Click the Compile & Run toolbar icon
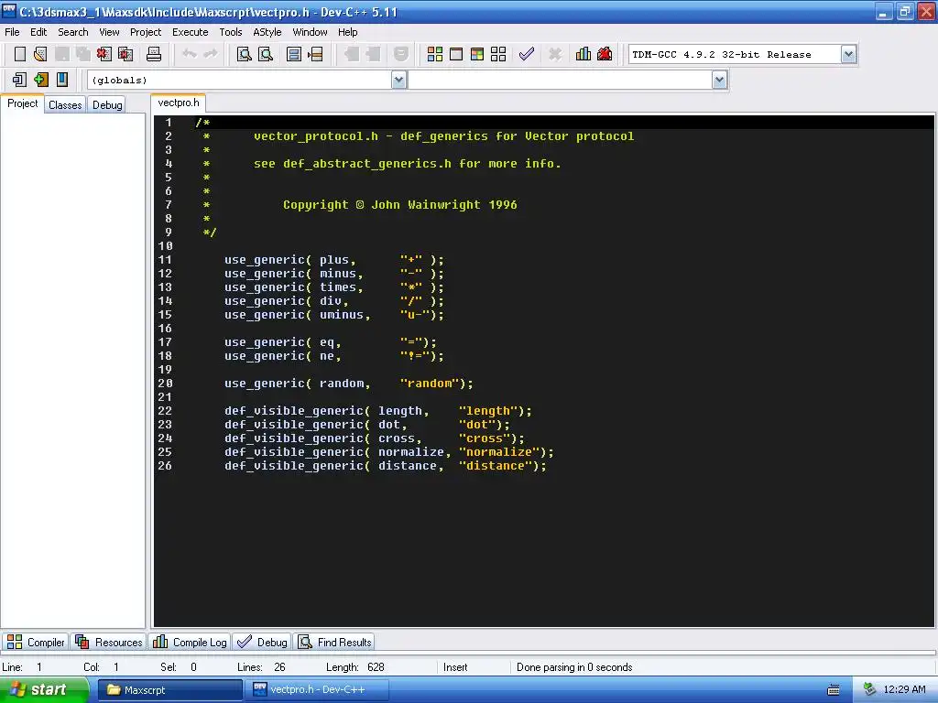Image resolution: width=938 pixels, height=703 pixels. tap(477, 54)
